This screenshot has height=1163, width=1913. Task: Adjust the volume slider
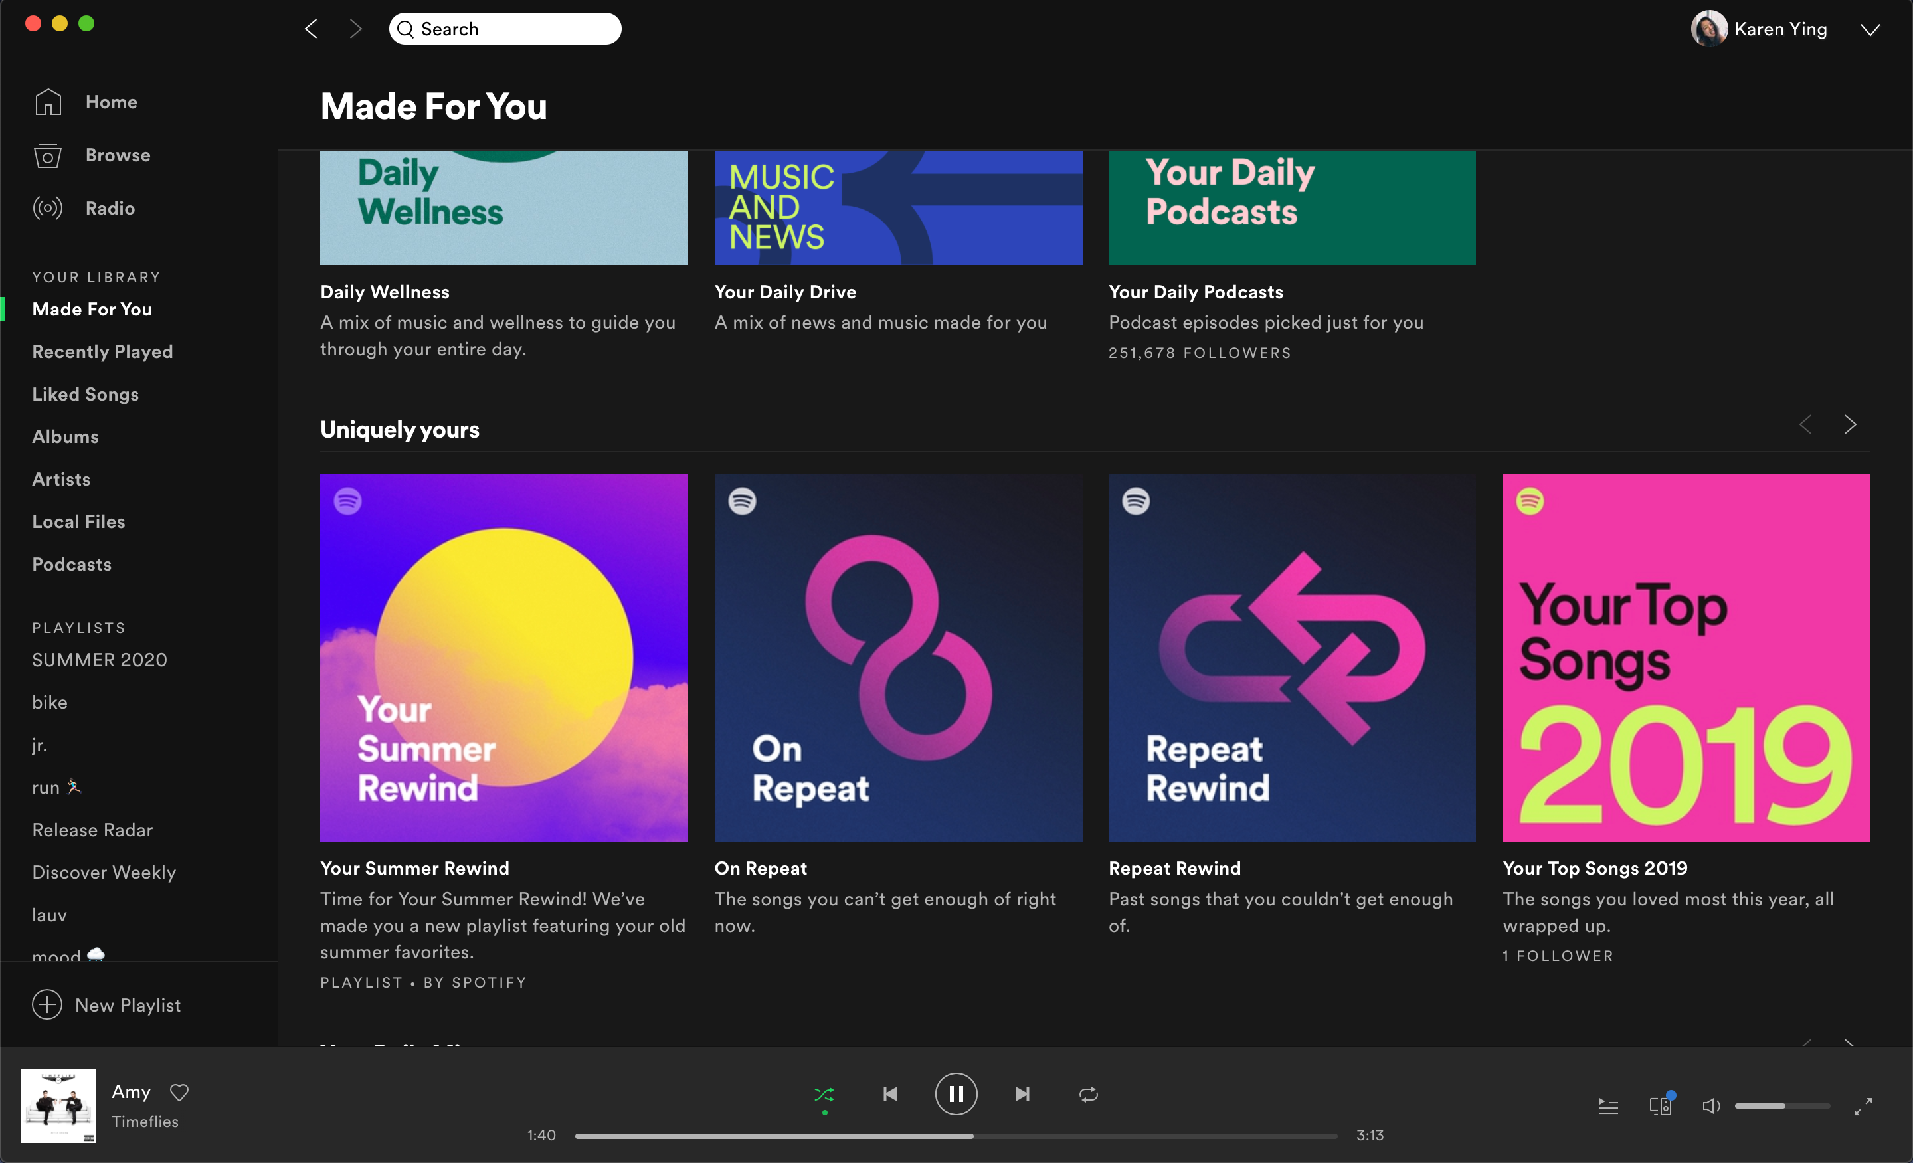tap(1781, 1106)
